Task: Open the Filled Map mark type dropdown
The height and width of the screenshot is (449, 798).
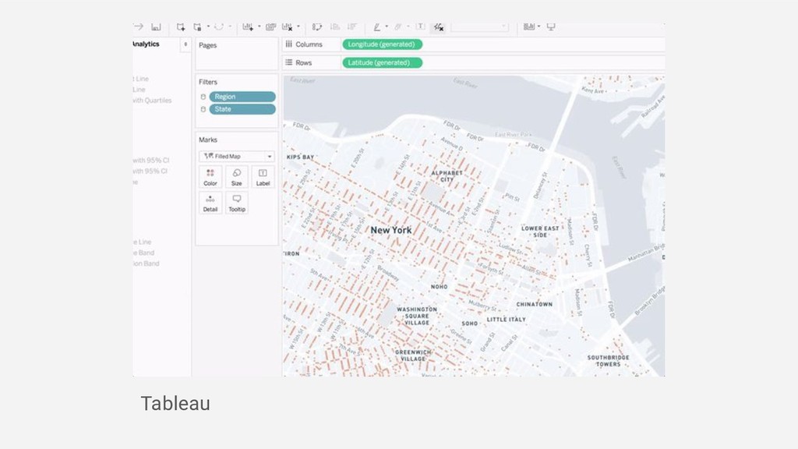Action: click(237, 156)
